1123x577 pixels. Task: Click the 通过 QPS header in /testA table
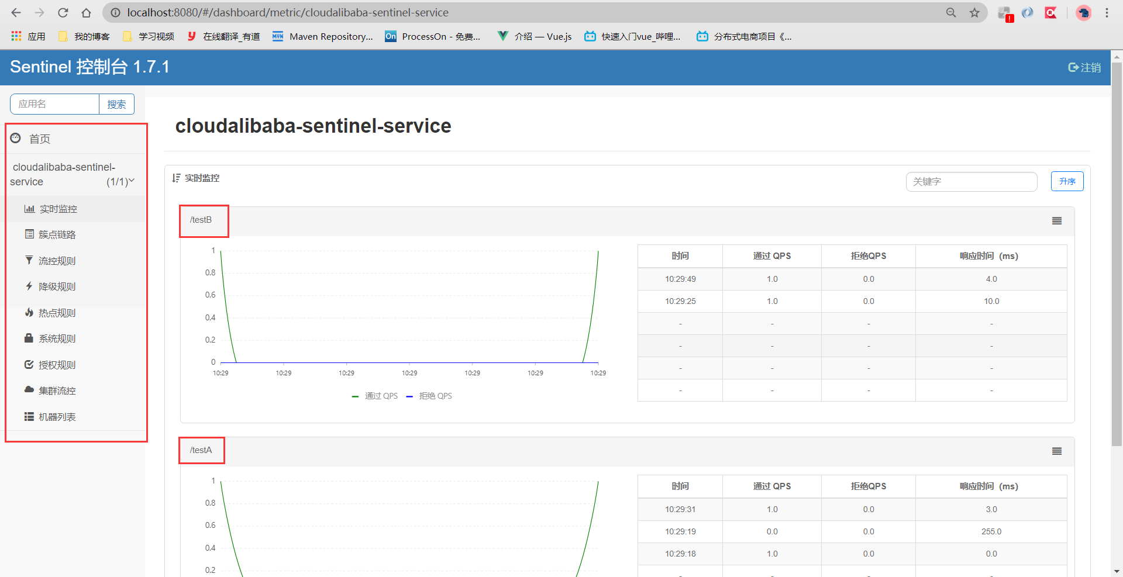click(772, 486)
